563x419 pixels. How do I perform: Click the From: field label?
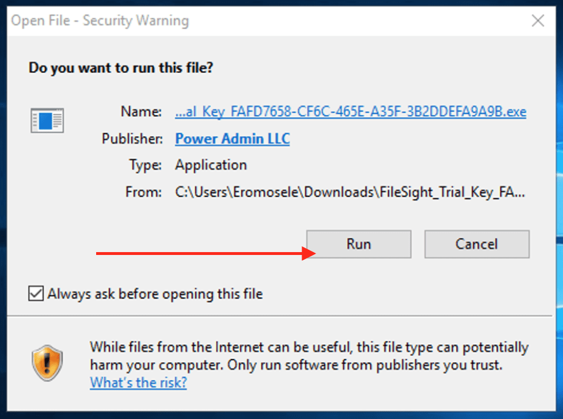click(143, 192)
